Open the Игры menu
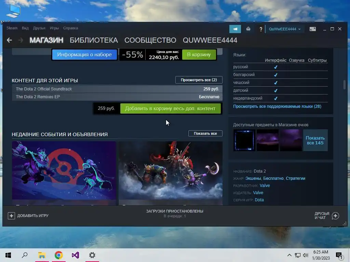Image resolution: width=350 pixels, height=262 pixels. point(54,28)
